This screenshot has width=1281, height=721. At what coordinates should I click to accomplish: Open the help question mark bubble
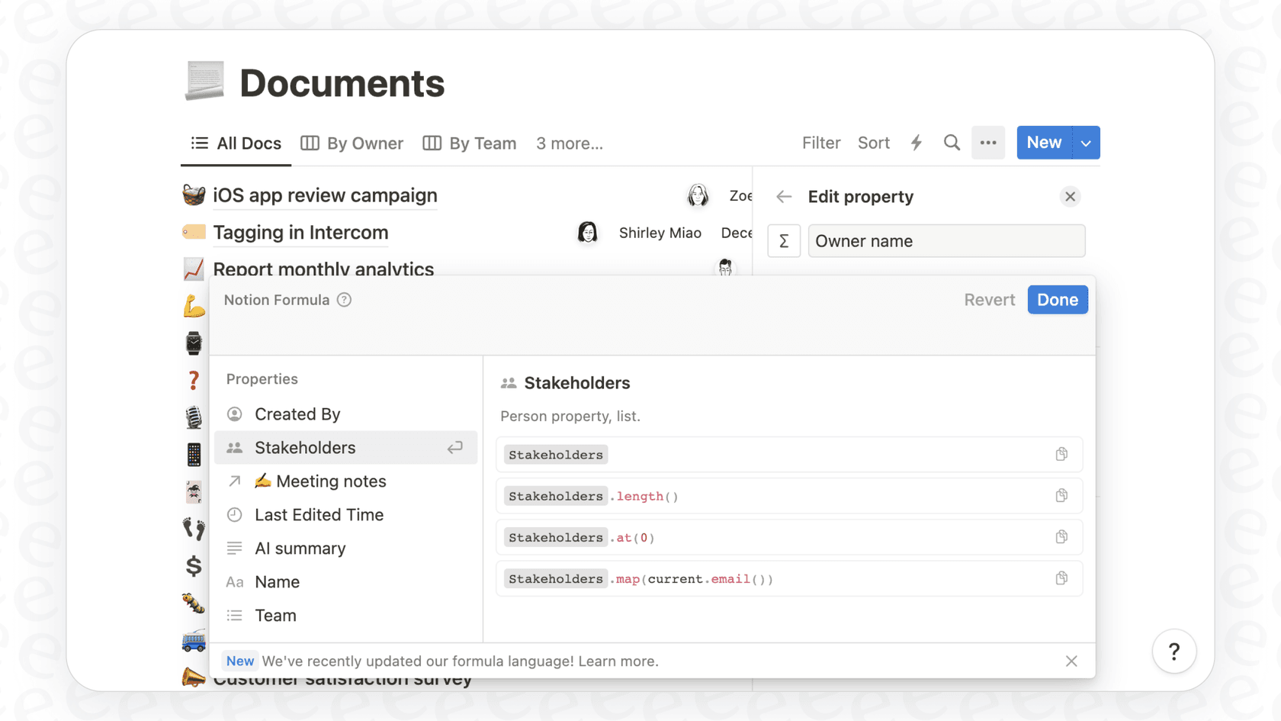coord(1174,652)
